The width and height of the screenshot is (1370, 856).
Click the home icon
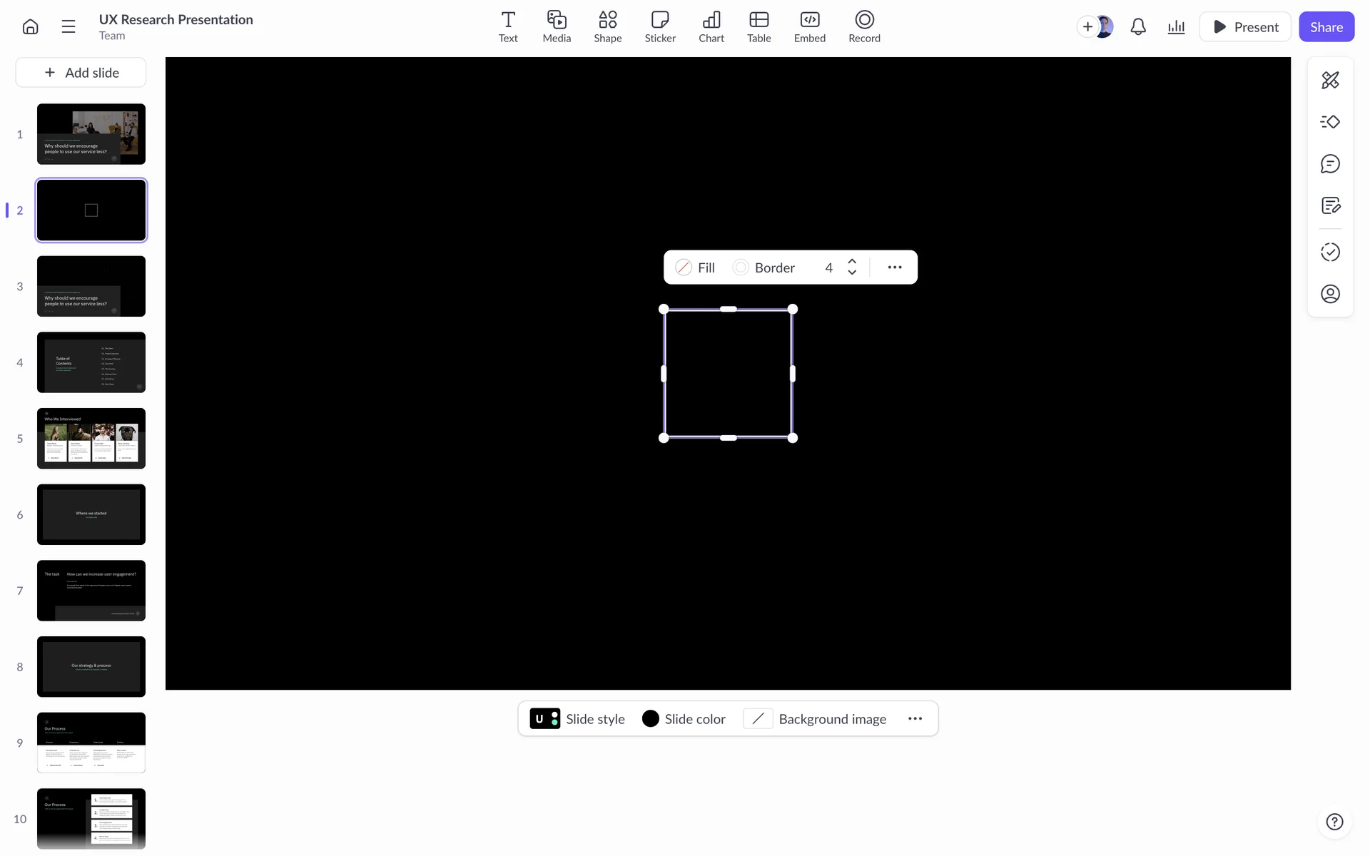30,27
